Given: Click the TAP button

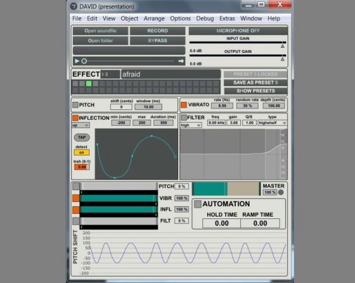Looking at the screenshot, I should (81, 137).
